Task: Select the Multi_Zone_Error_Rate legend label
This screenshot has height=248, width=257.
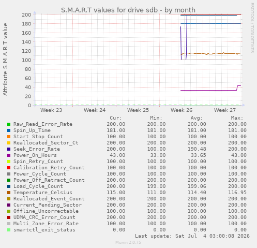Action: [46, 224]
